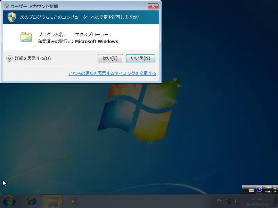Screen dimensions: 278x208
Task: Click the network tray icon
Action: click(x=228, y=201)
